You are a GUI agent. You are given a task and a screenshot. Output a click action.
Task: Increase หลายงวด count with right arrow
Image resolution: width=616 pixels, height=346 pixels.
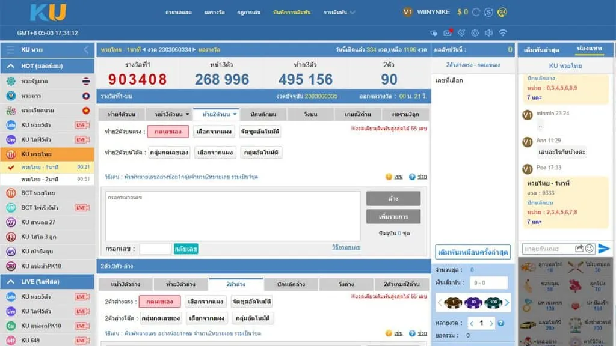pos(491,323)
